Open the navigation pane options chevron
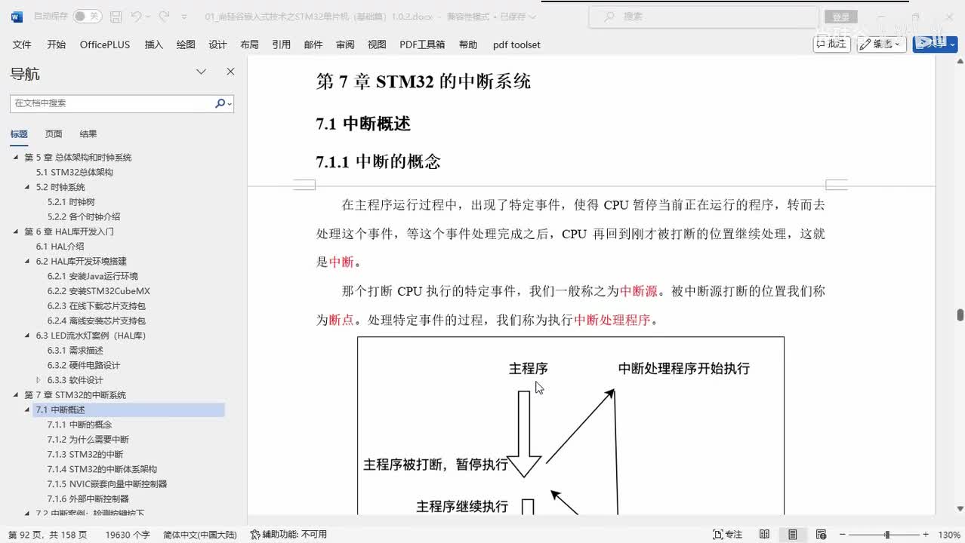 pyautogui.click(x=202, y=72)
